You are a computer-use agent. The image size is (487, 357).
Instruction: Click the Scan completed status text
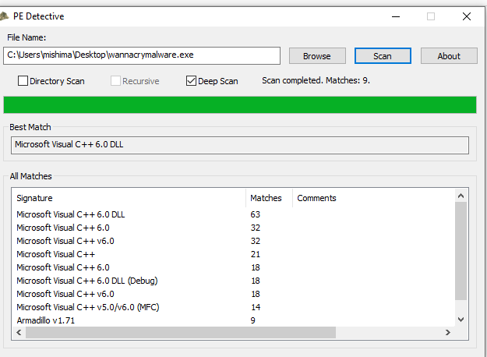[316, 80]
